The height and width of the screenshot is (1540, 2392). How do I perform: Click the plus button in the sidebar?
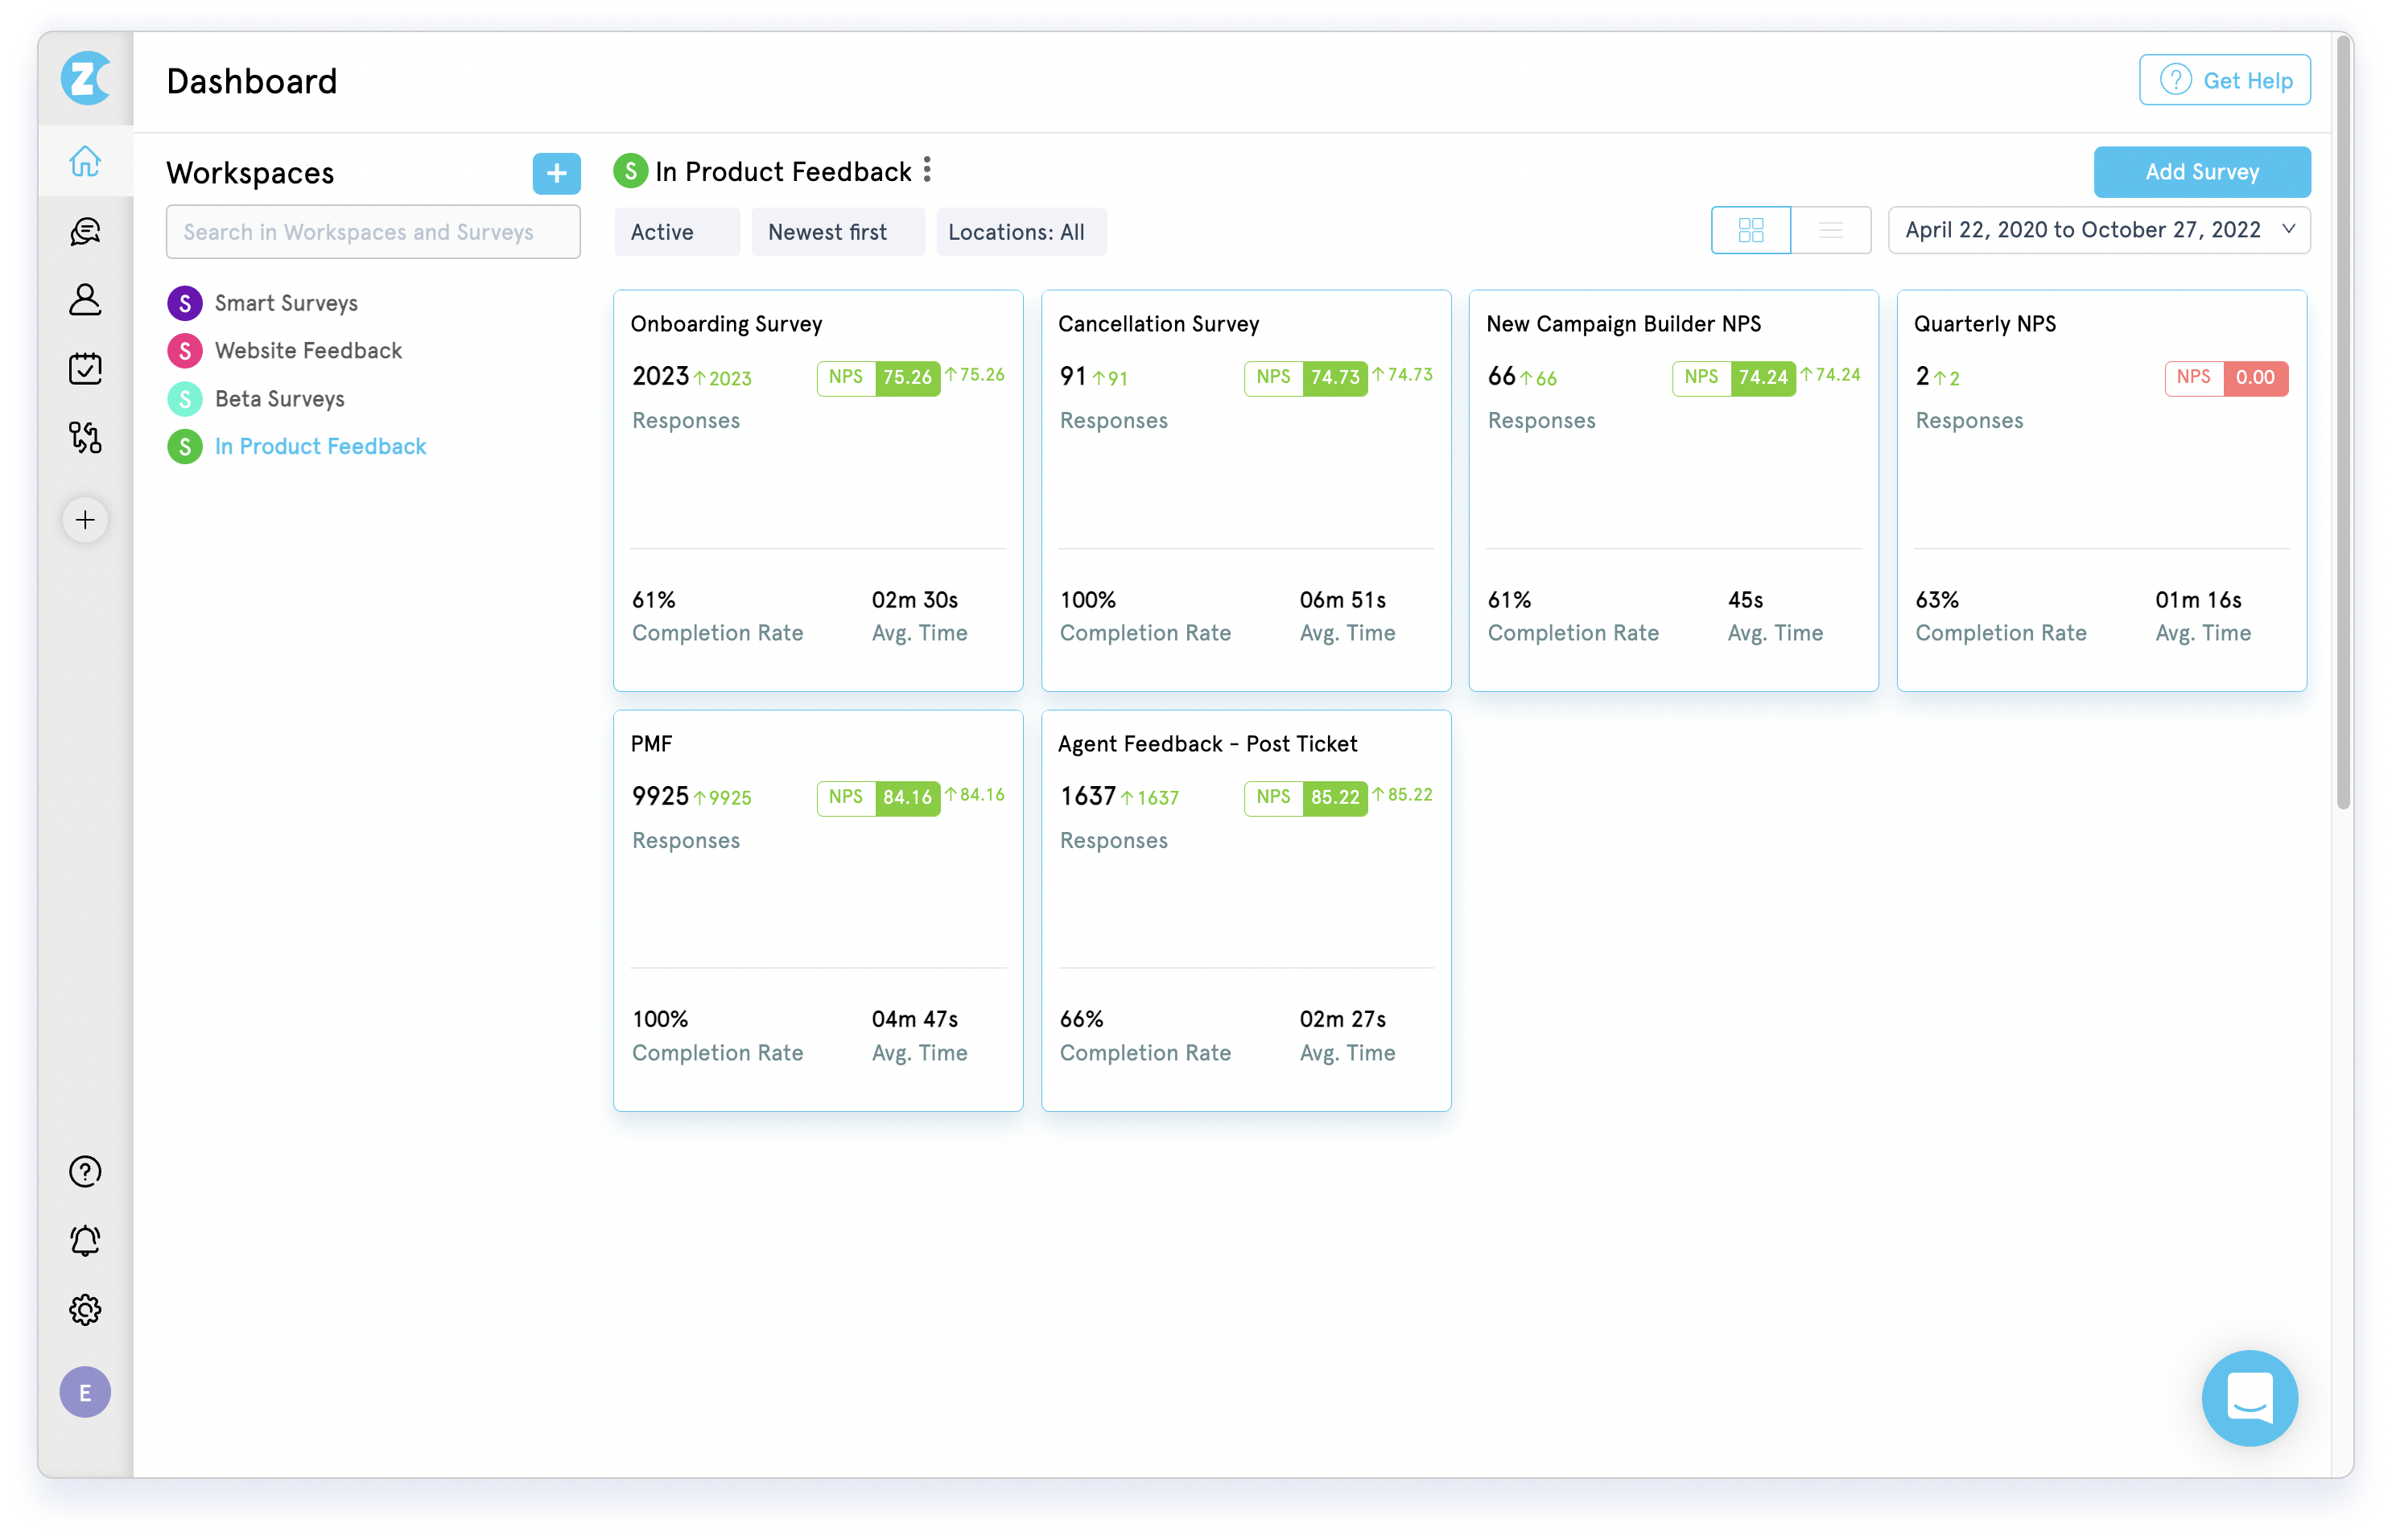tap(85, 519)
